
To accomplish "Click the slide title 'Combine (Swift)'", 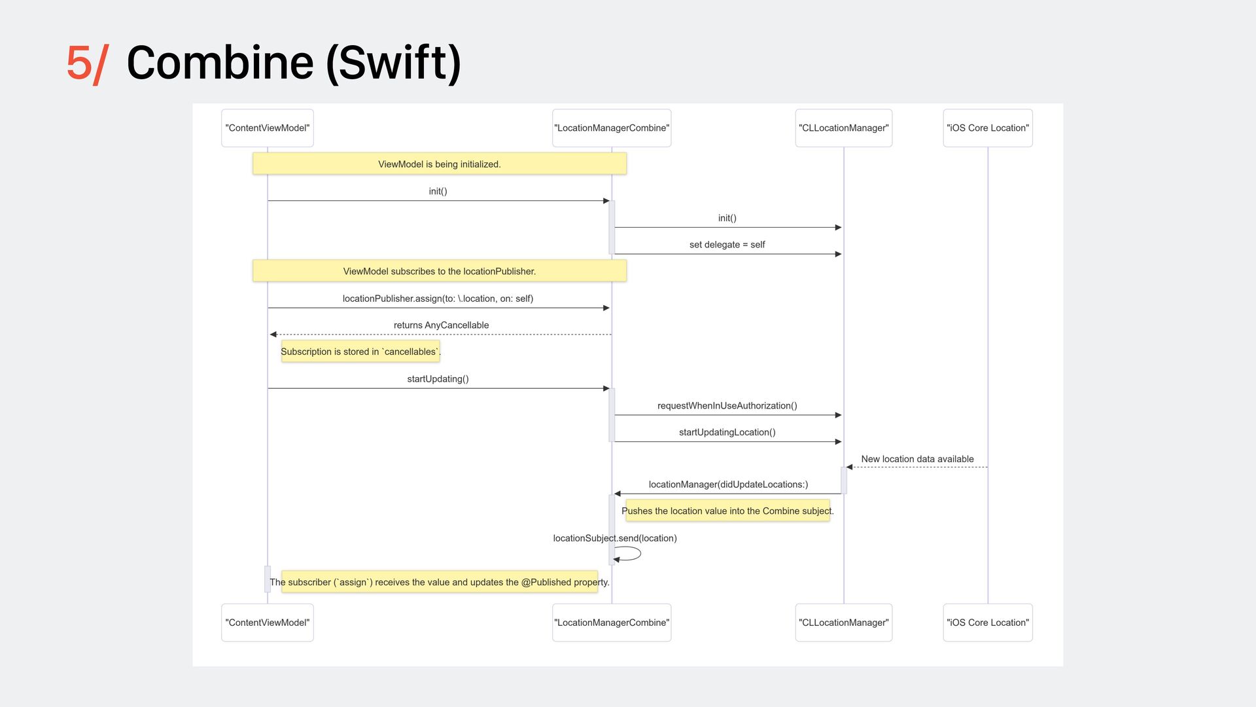I will tap(293, 63).
